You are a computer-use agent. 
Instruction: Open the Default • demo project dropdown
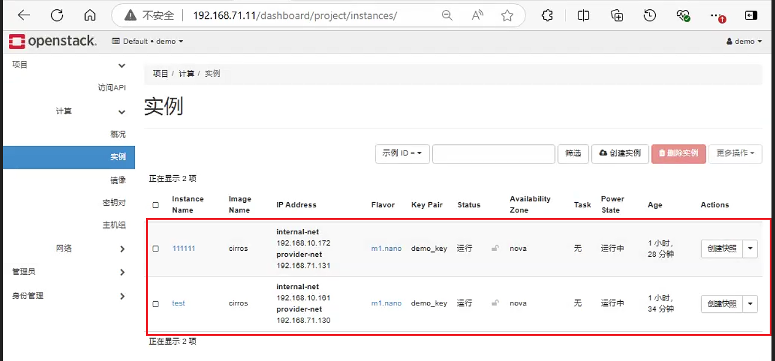[x=147, y=41]
